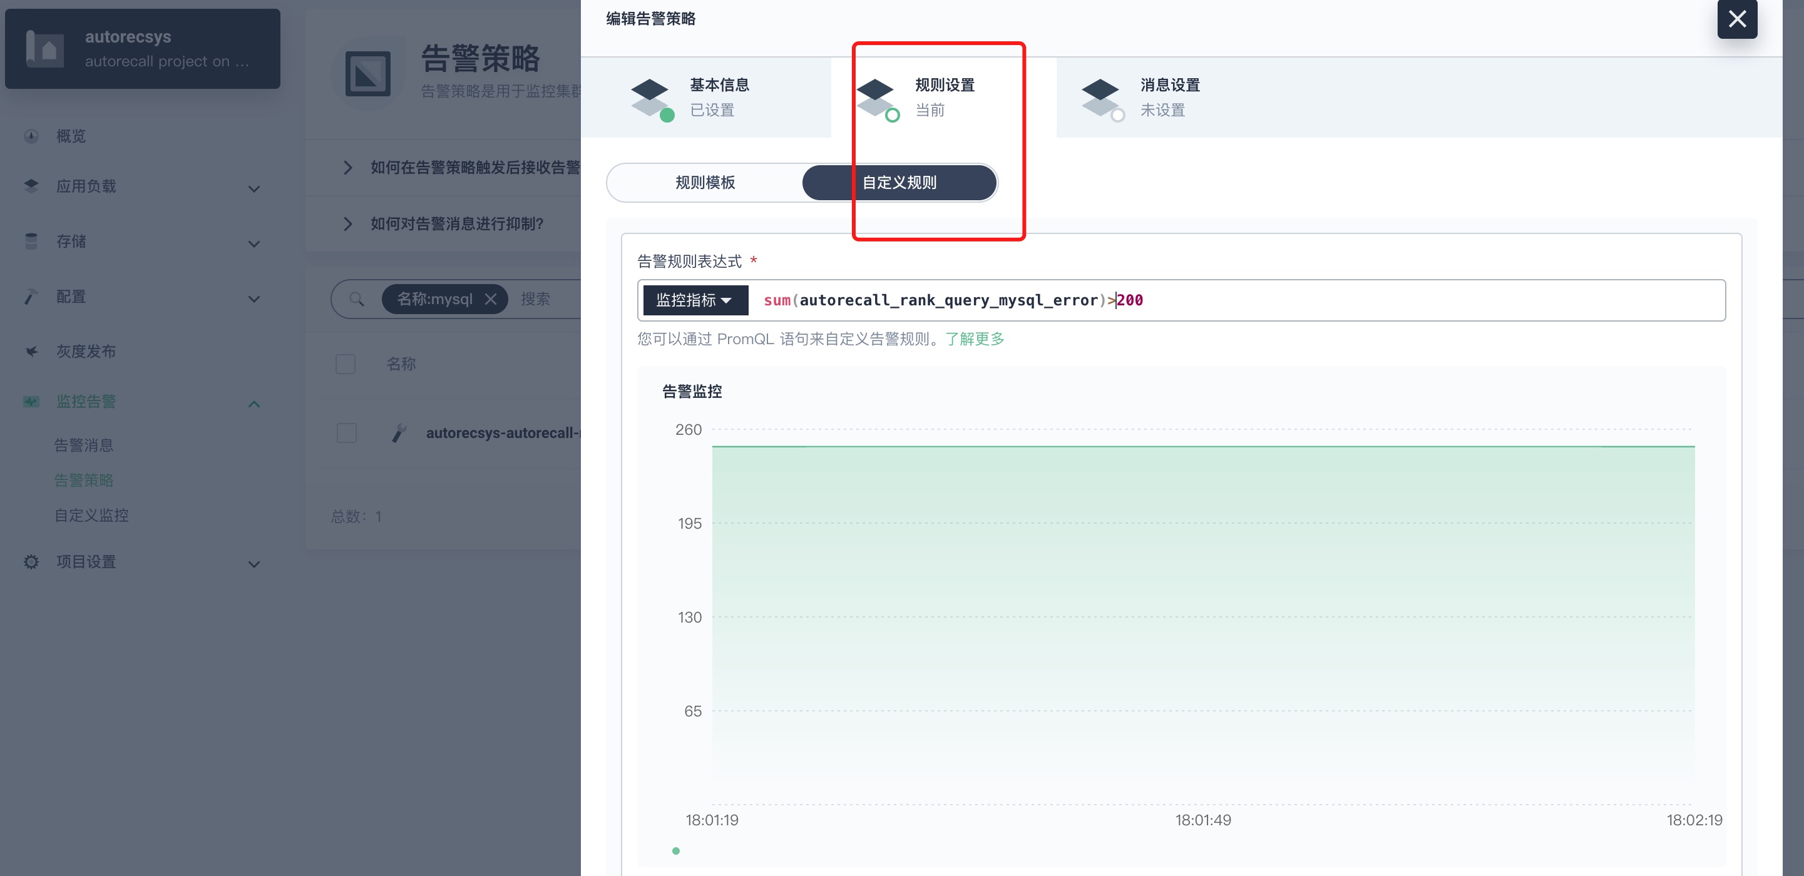Click the 18:02:19 time axis label
The width and height of the screenshot is (1804, 876).
1694,820
